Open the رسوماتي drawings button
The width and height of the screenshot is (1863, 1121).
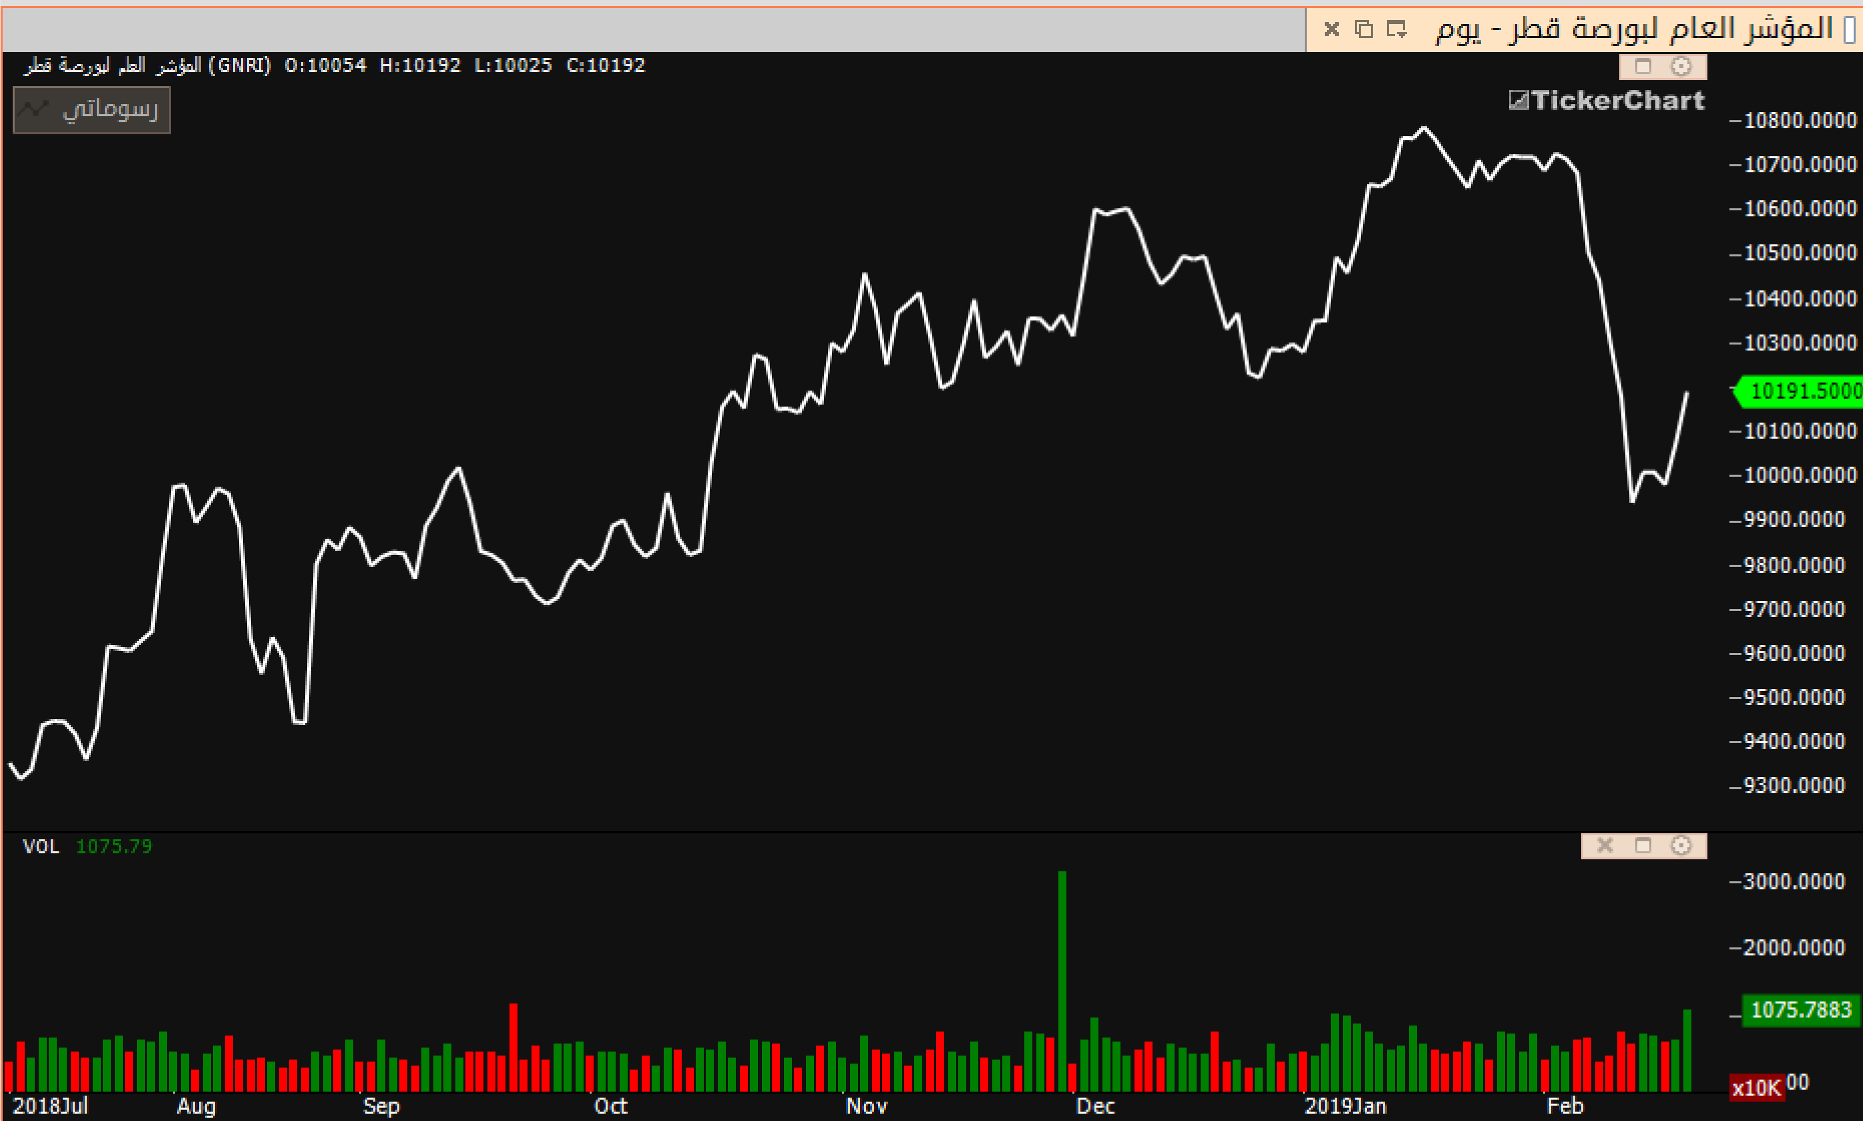point(91,110)
